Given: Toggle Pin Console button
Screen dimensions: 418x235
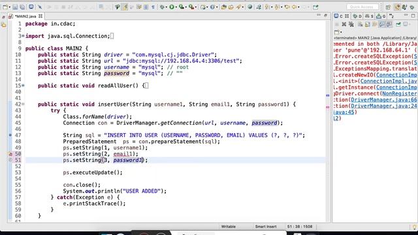Looking at the screenshot, I should [x=398, y=24].
